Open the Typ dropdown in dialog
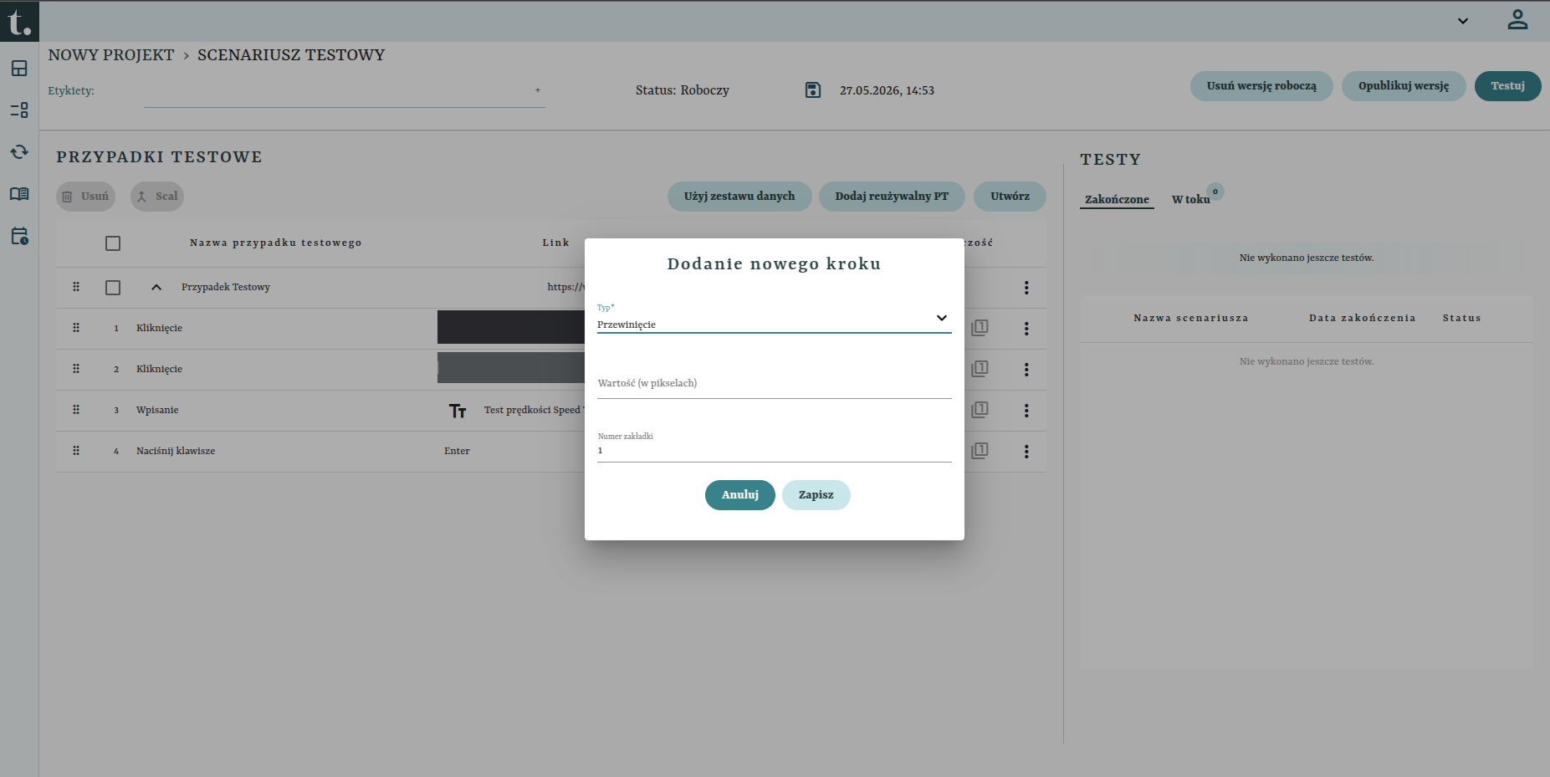Viewport: 1550px width, 777px height. coord(774,319)
